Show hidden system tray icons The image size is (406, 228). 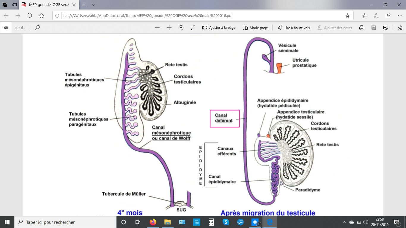[344, 222]
